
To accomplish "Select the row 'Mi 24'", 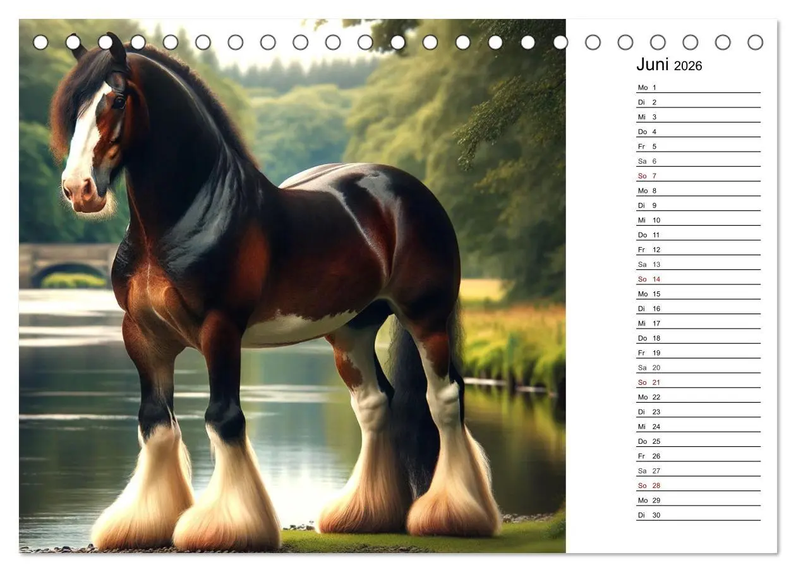I will pyautogui.click(x=698, y=427).
